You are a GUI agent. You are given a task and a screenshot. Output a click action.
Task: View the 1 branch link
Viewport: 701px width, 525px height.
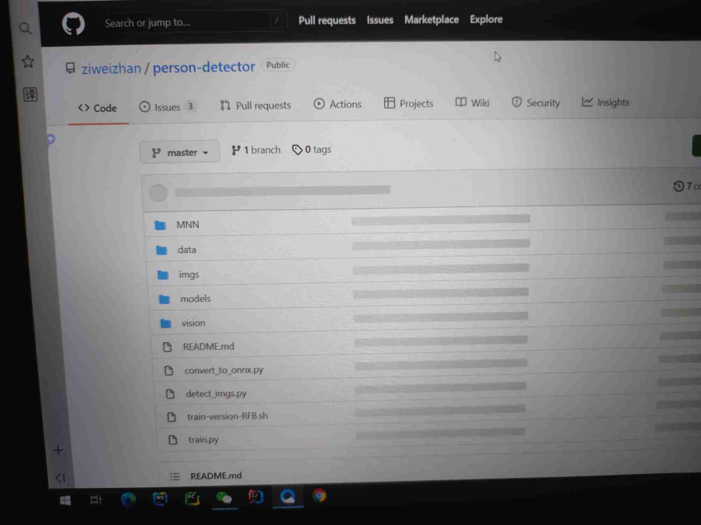256,150
